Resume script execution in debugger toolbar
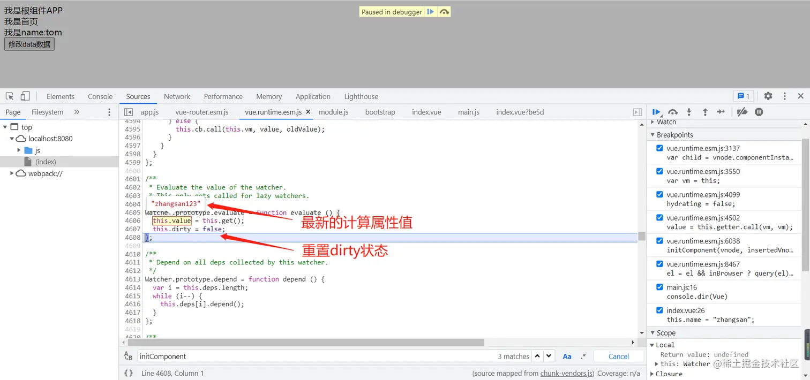 (656, 112)
